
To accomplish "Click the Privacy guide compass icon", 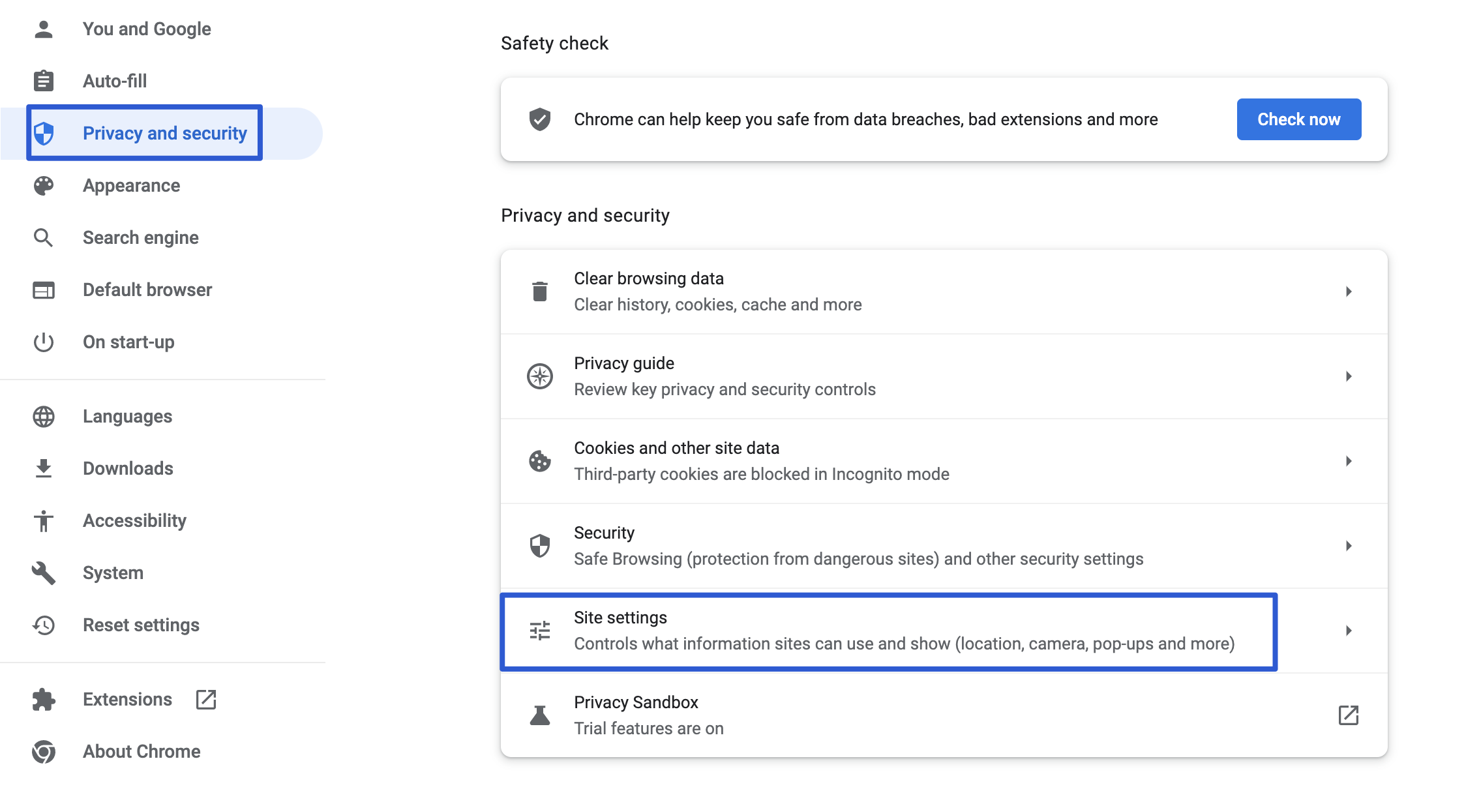I will [x=540, y=376].
